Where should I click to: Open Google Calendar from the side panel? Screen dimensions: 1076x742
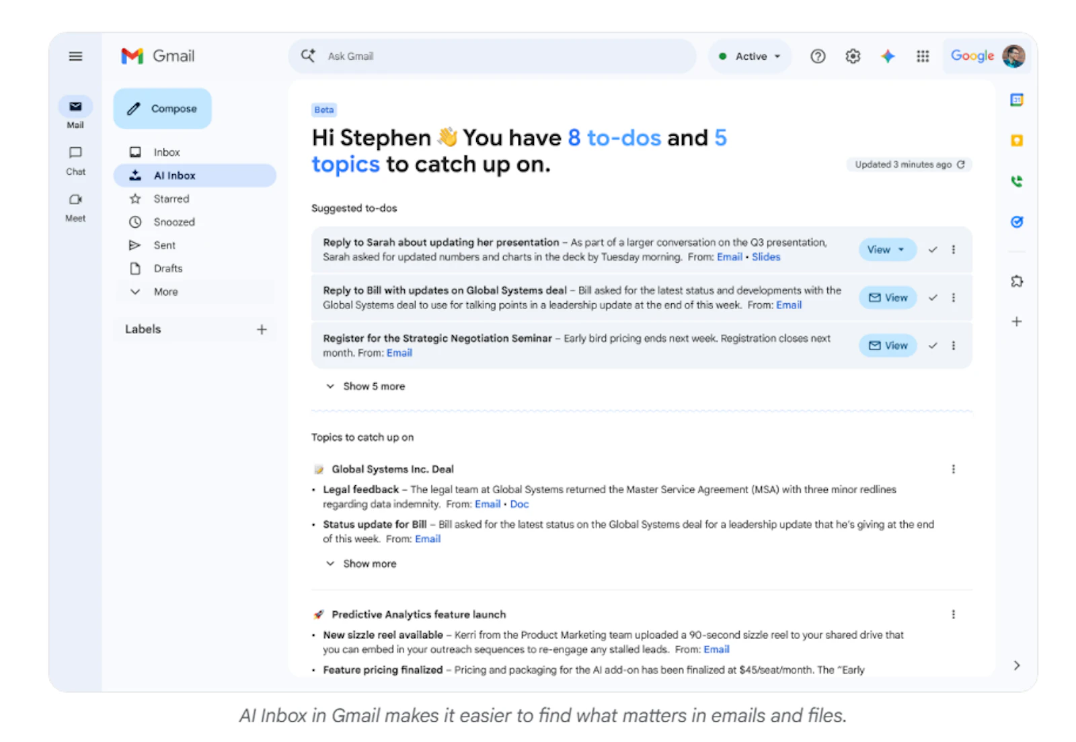click(1017, 99)
